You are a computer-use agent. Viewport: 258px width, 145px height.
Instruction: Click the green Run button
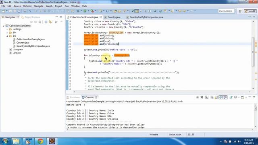point(85,11)
